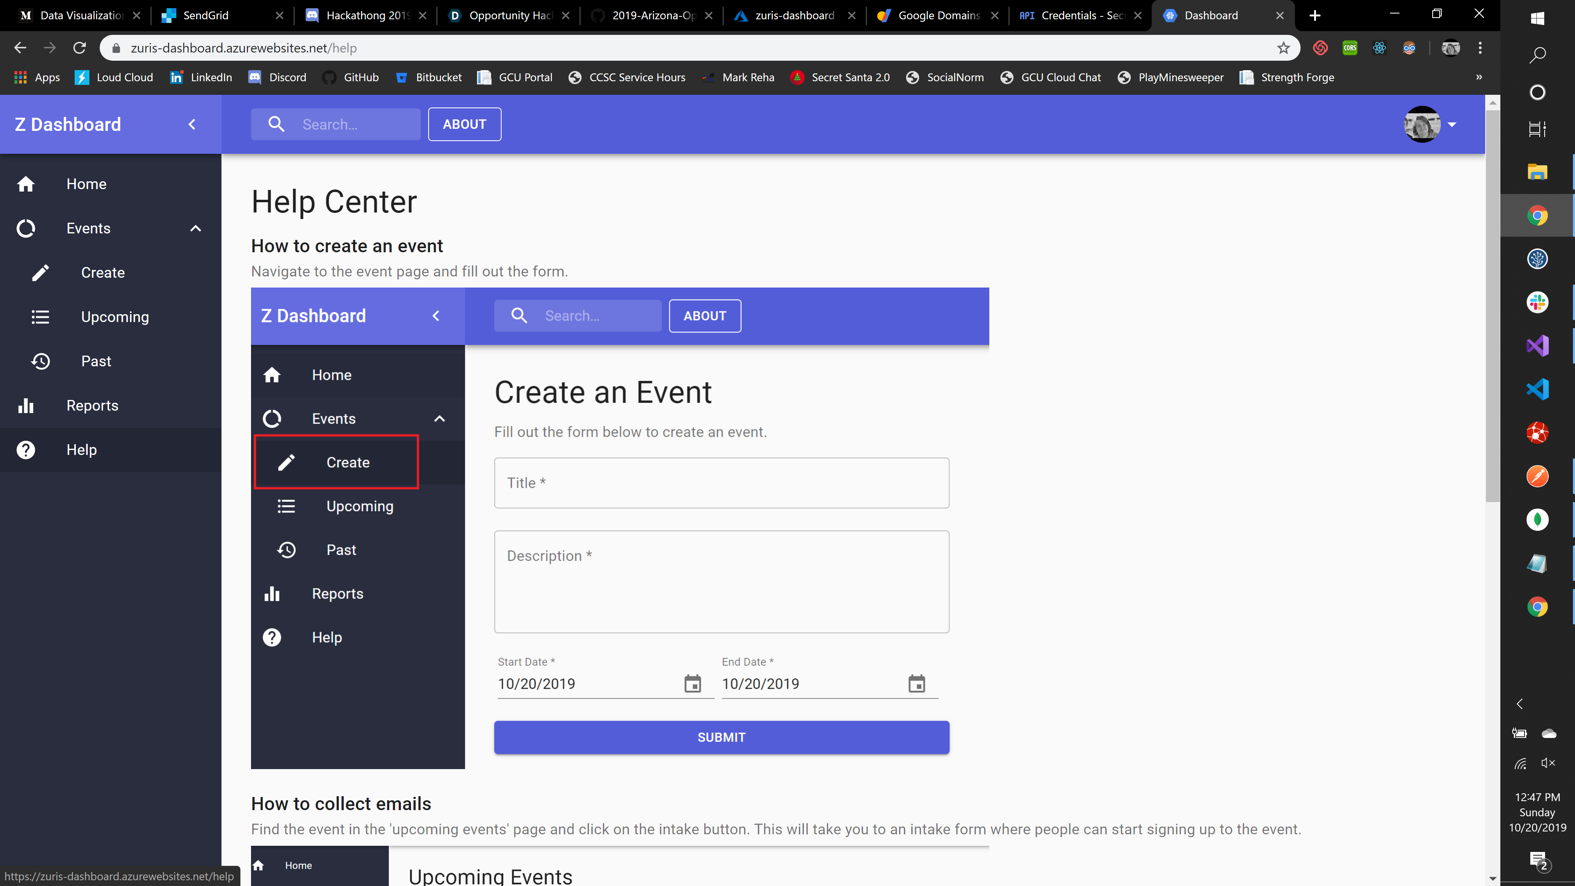Switch to the SendGrid tab

point(205,15)
